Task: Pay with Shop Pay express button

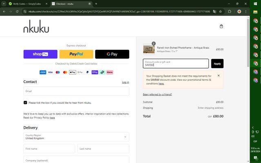Action: (40, 54)
